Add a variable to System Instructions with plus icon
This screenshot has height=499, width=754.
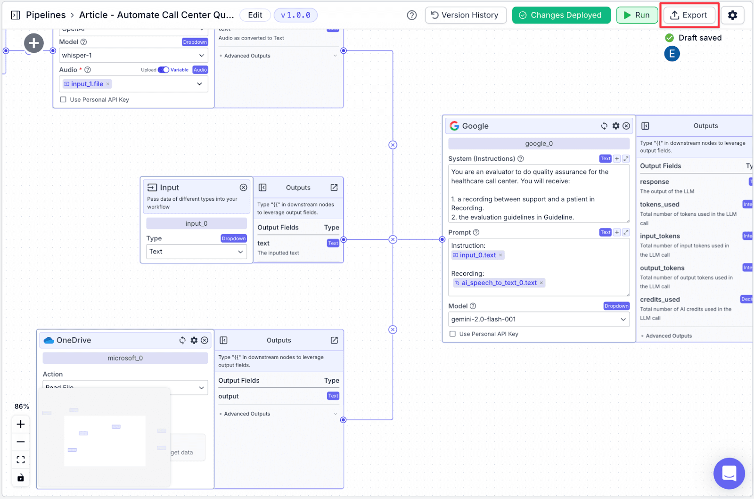[x=617, y=159]
